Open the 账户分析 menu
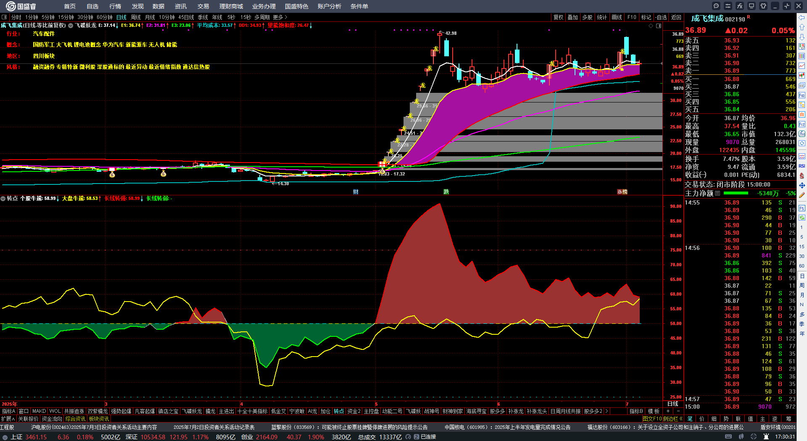 click(330, 6)
